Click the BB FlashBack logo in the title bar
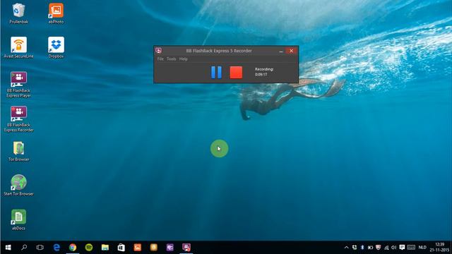Image resolution: width=452 pixels, height=254 pixels. tap(158, 51)
